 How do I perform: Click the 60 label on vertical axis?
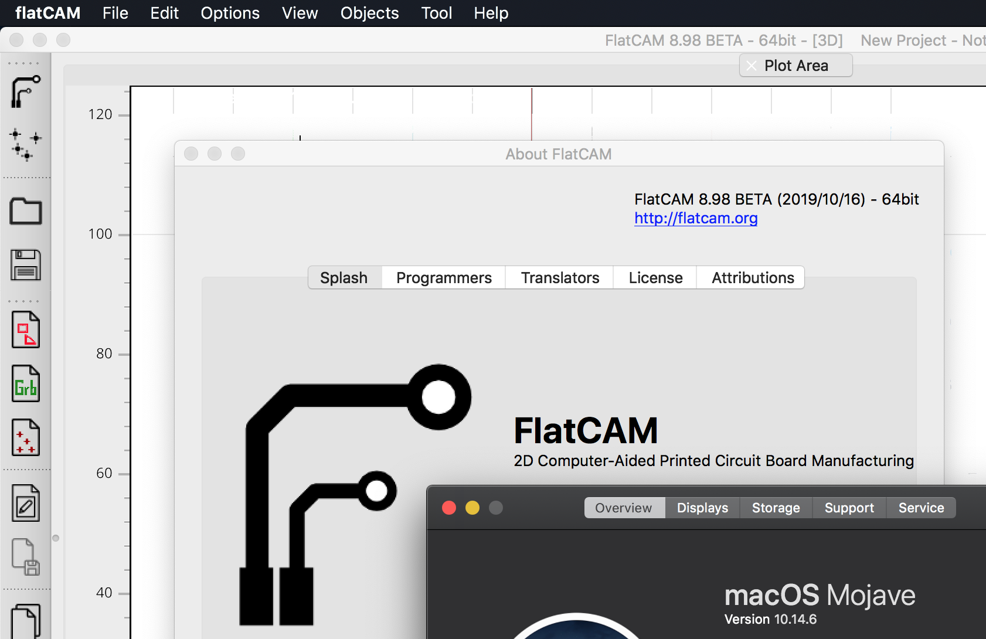[x=104, y=473]
